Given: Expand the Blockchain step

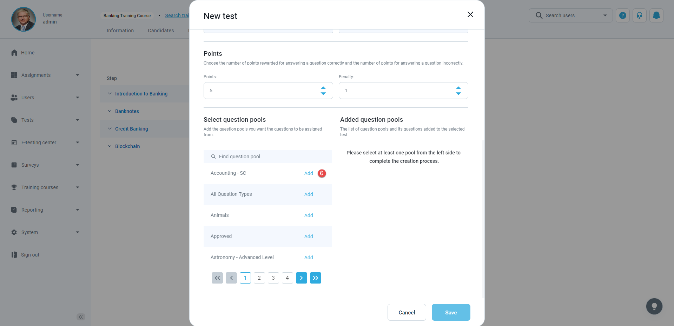Looking at the screenshot, I should 110,146.
